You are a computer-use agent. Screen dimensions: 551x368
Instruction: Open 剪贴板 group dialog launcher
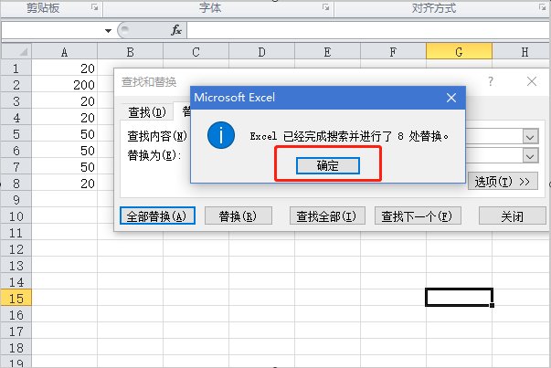click(94, 7)
